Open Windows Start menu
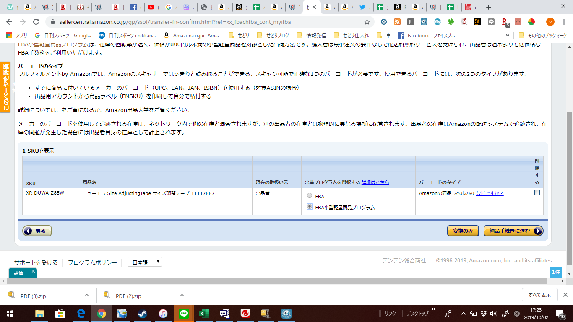Image resolution: width=573 pixels, height=322 pixels. 10,313
